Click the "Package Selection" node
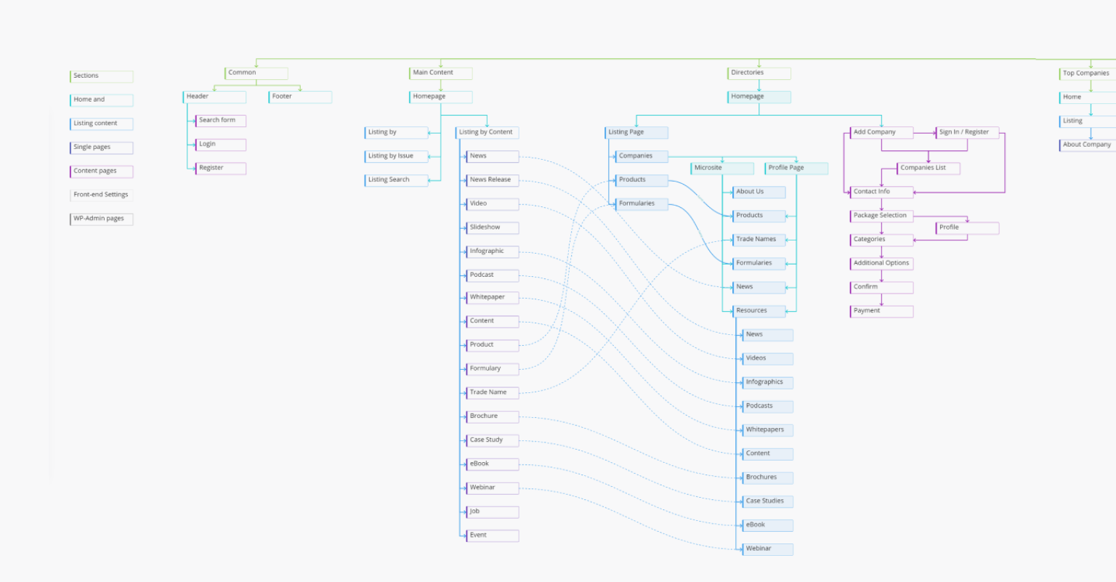 pos(882,217)
